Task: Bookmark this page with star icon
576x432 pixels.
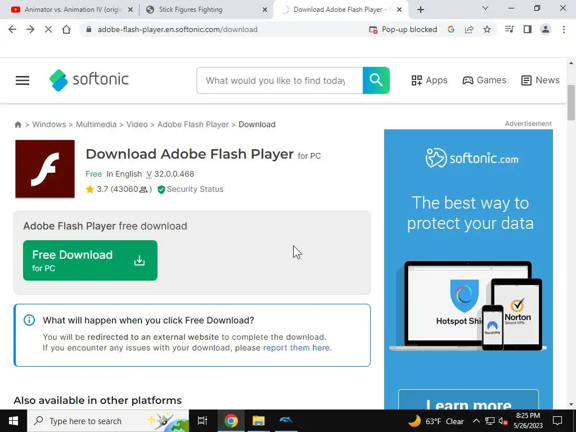Action: tap(487, 29)
